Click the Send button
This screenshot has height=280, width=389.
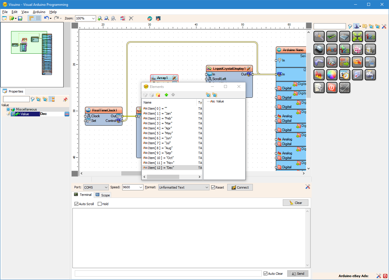click(298, 274)
